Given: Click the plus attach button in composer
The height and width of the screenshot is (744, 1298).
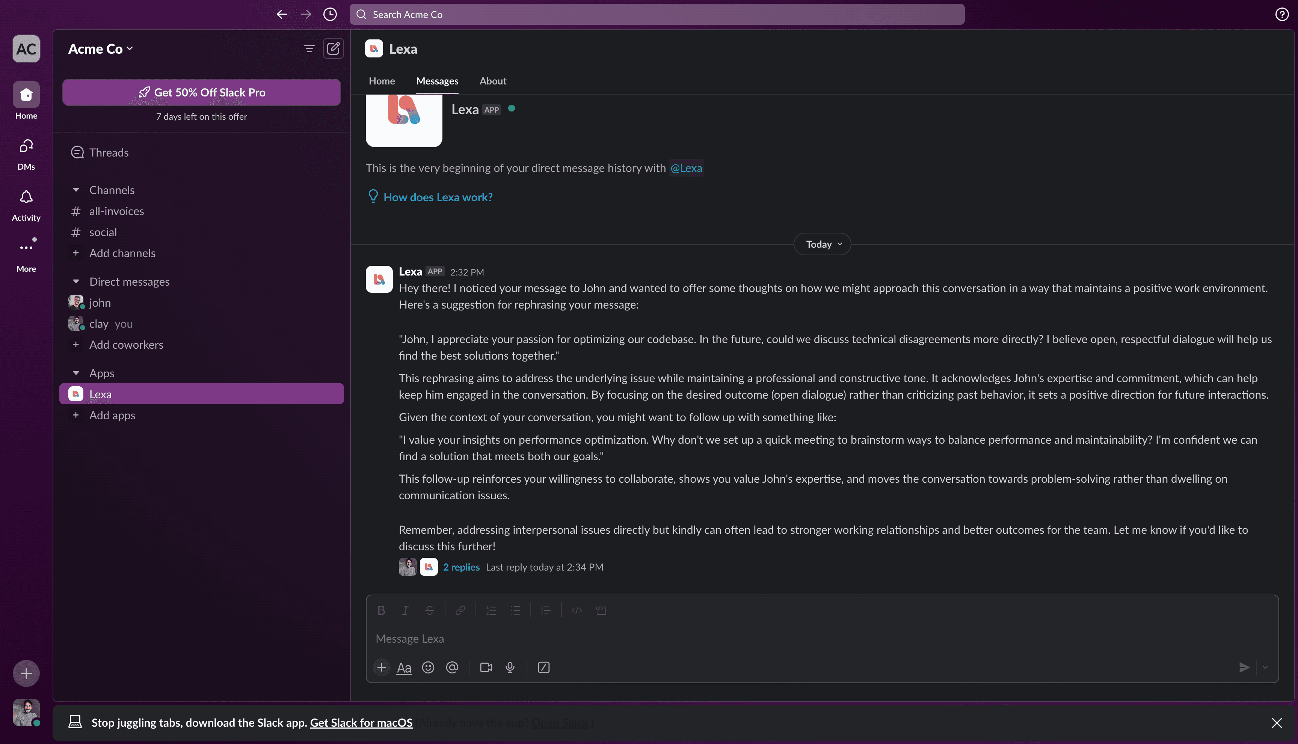Looking at the screenshot, I should pyautogui.click(x=381, y=667).
